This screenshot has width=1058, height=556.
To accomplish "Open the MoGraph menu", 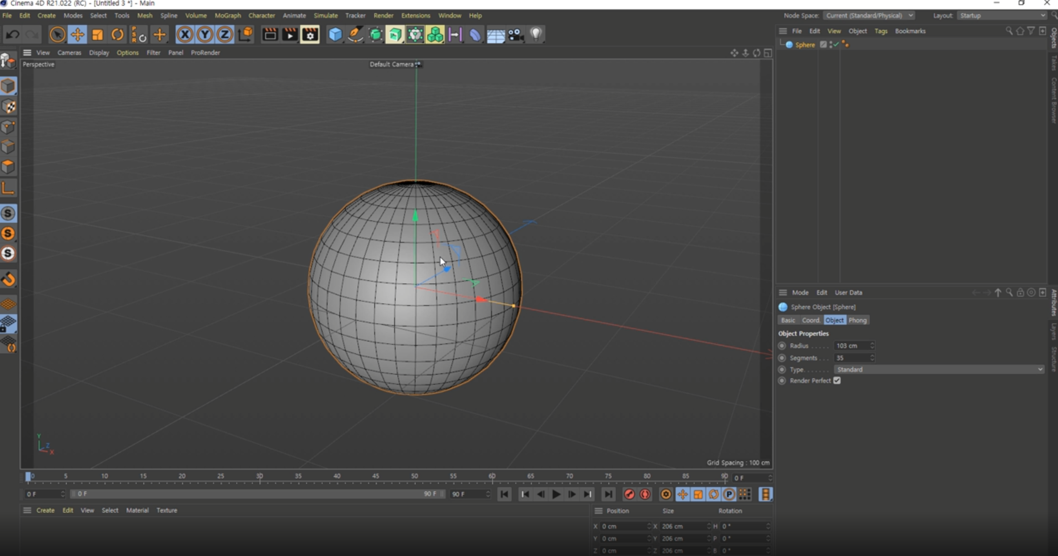I will pos(228,15).
